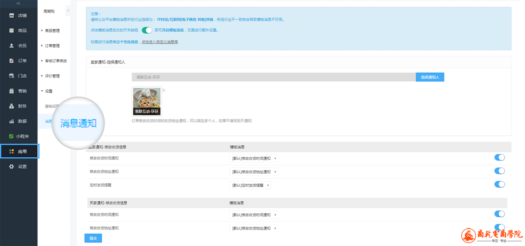Toggle seller 修改收货时间通知 switch off
Viewport: 525px width, 246px height.
[x=499, y=158]
